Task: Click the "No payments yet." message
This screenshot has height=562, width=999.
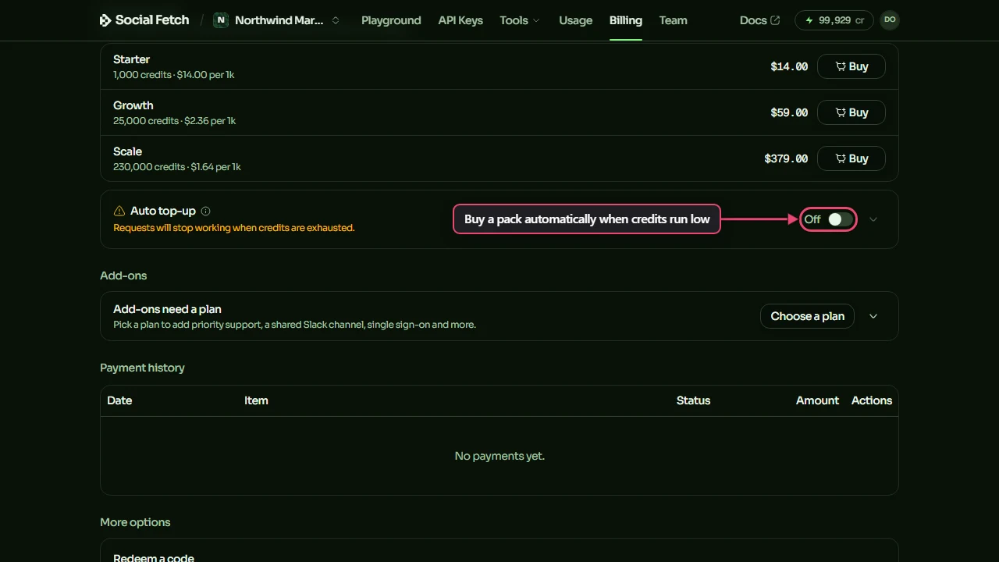Action: 499,456
